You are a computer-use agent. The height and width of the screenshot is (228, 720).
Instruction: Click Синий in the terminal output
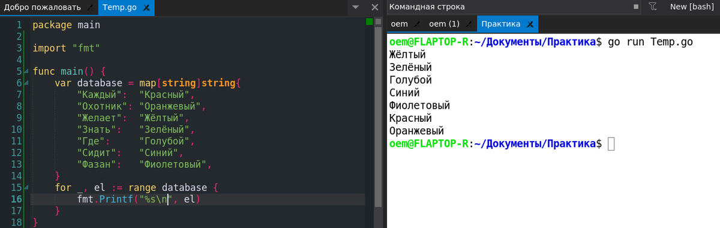coord(405,92)
